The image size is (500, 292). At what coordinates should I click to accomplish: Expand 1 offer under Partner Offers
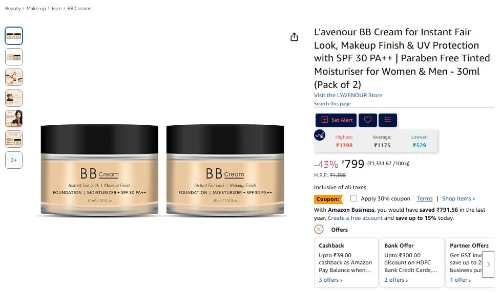point(461,280)
